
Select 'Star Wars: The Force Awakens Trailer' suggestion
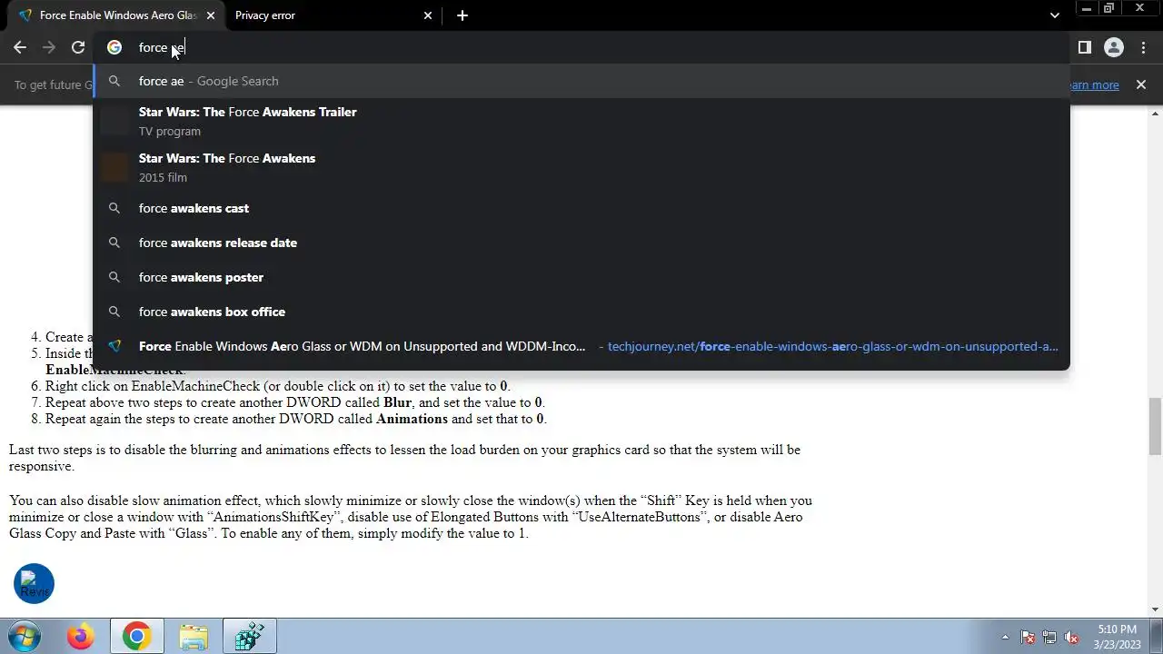pyautogui.click(x=581, y=121)
